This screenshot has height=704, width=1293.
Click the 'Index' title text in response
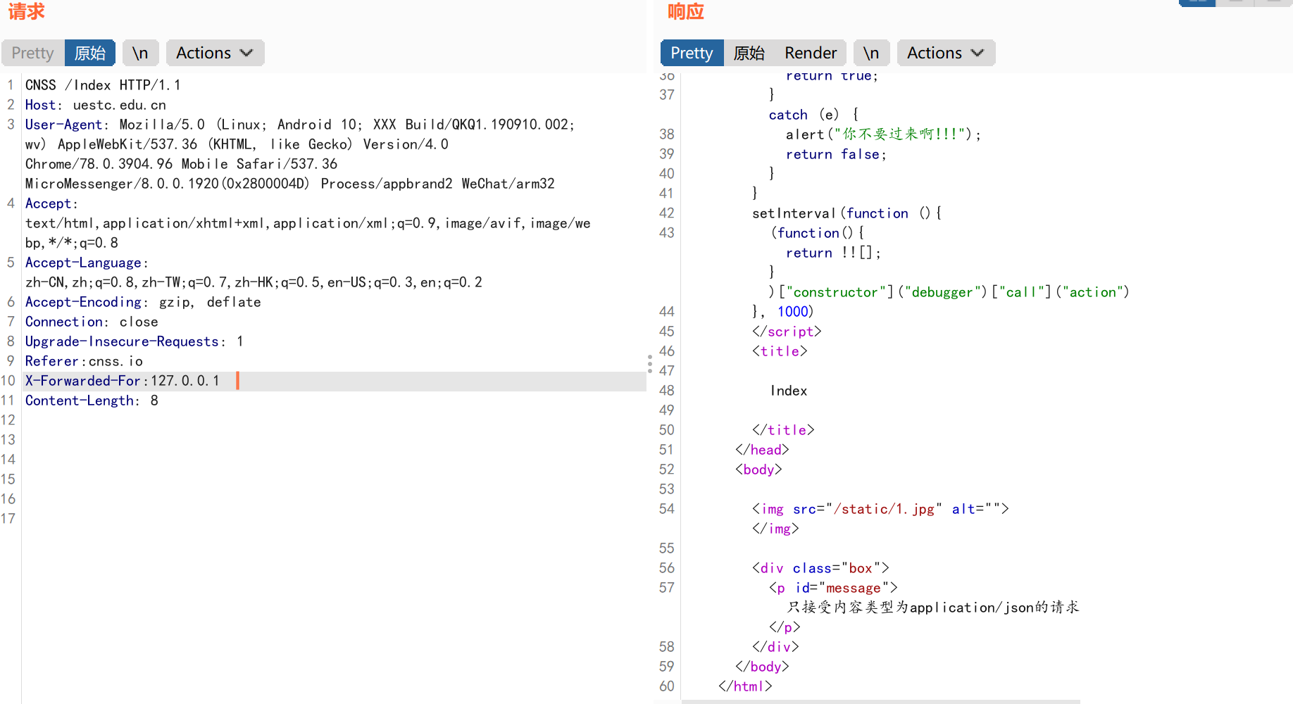788,391
